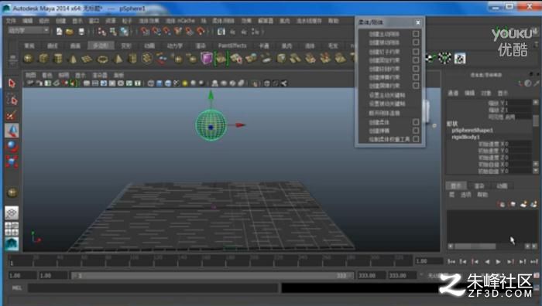Image resolution: width=542 pixels, height=306 pixels.
Task: Create a polygon cube from the shelf
Action: [43, 59]
